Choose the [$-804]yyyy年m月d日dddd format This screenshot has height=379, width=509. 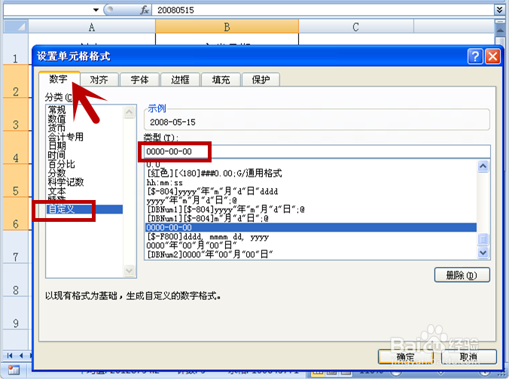[x=212, y=191]
